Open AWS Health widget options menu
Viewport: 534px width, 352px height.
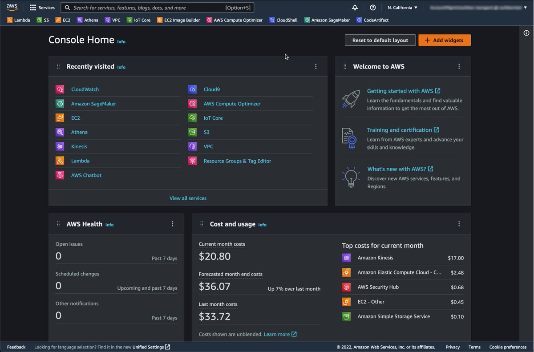tap(173, 224)
